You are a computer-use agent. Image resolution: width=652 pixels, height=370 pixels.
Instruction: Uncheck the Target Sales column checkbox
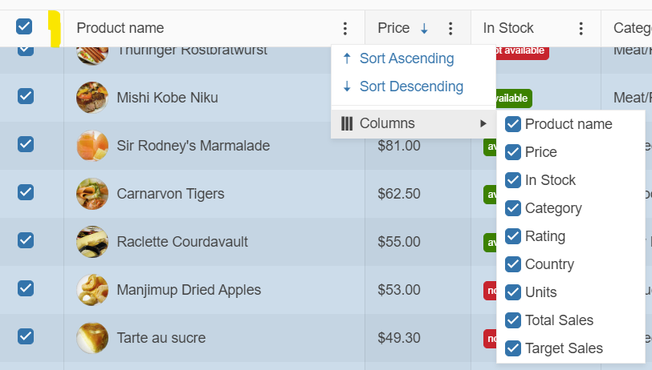click(513, 348)
